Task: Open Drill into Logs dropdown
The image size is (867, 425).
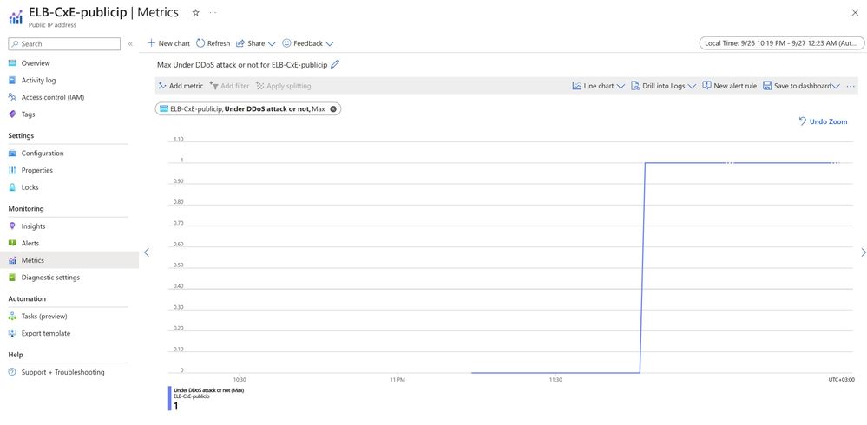Action: [664, 86]
